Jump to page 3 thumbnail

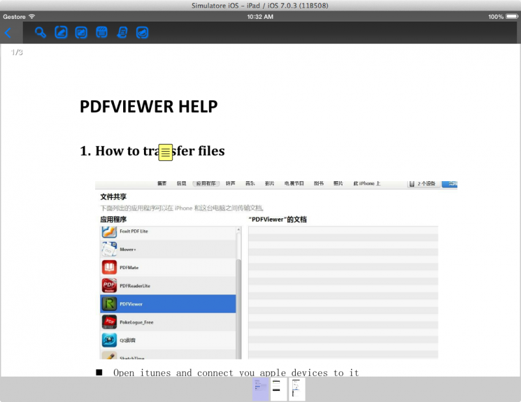(x=297, y=389)
